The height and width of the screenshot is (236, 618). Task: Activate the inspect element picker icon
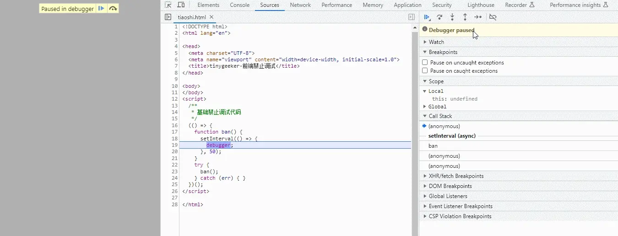[x=168, y=5]
